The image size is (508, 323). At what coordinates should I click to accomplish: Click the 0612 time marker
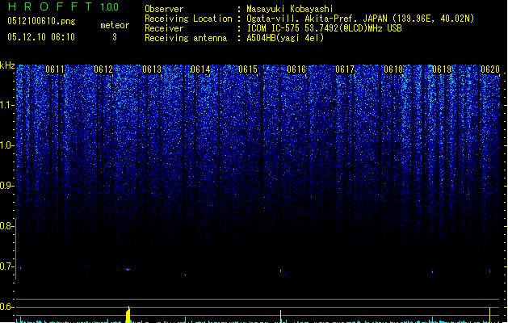tap(103, 69)
